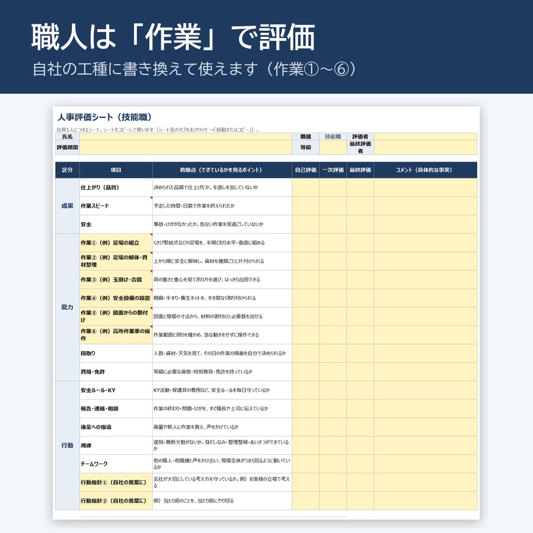Click the description starting 遅刻・無断欠勤がないか
Screen dimensions: 533x533
pos(222,446)
